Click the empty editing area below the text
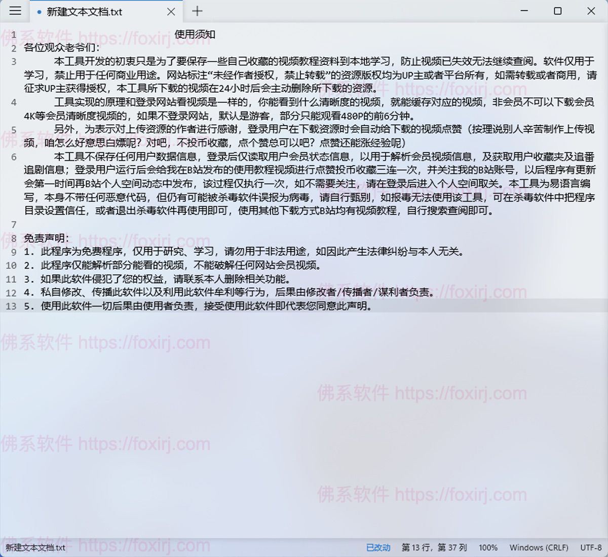Image resolution: width=608 pixels, height=557 pixels. [x=304, y=405]
